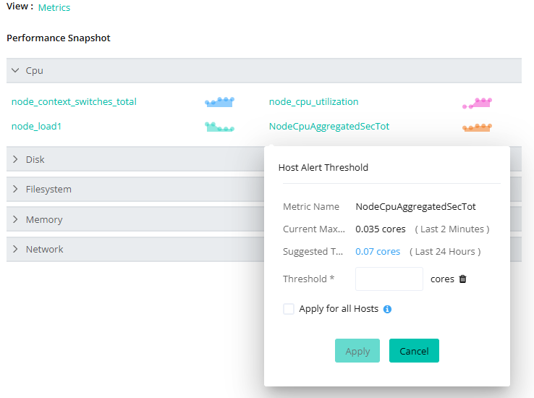Delete threshold with trash icon

[x=462, y=279]
